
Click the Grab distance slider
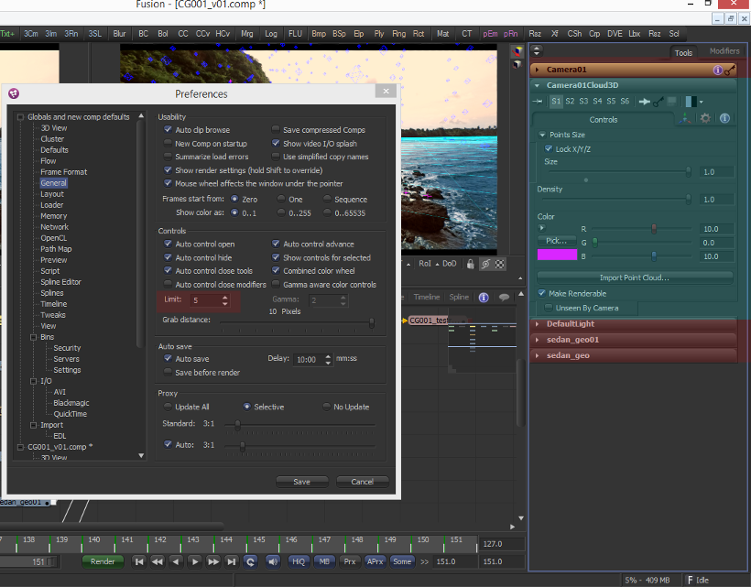click(x=297, y=323)
